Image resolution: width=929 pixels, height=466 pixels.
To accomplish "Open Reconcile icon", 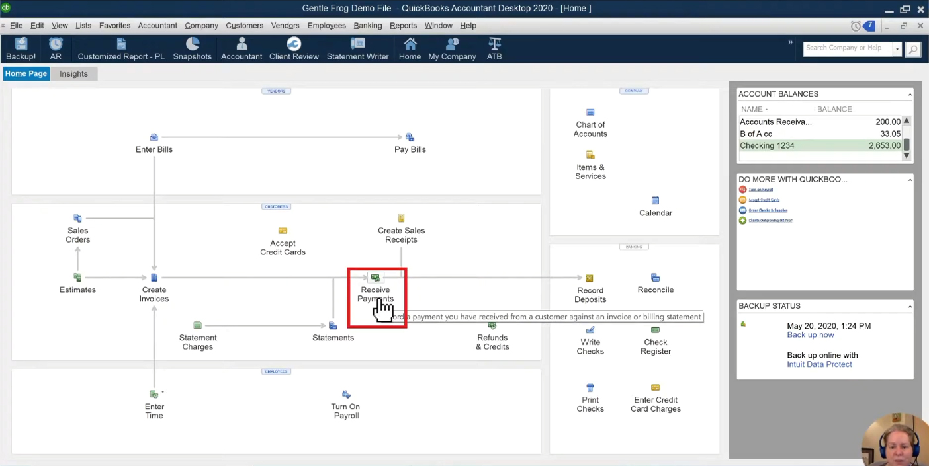I will tap(655, 278).
